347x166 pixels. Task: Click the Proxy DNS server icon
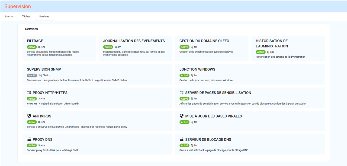(29, 139)
